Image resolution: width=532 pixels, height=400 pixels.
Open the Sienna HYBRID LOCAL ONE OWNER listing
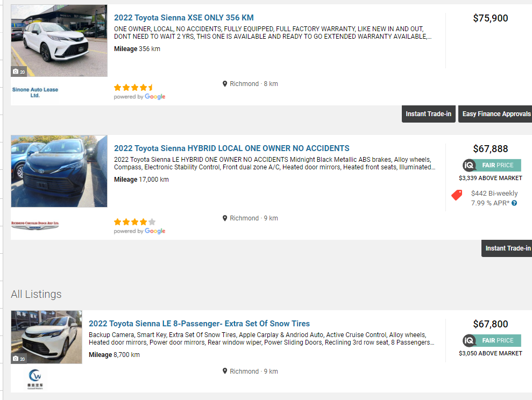click(x=231, y=148)
